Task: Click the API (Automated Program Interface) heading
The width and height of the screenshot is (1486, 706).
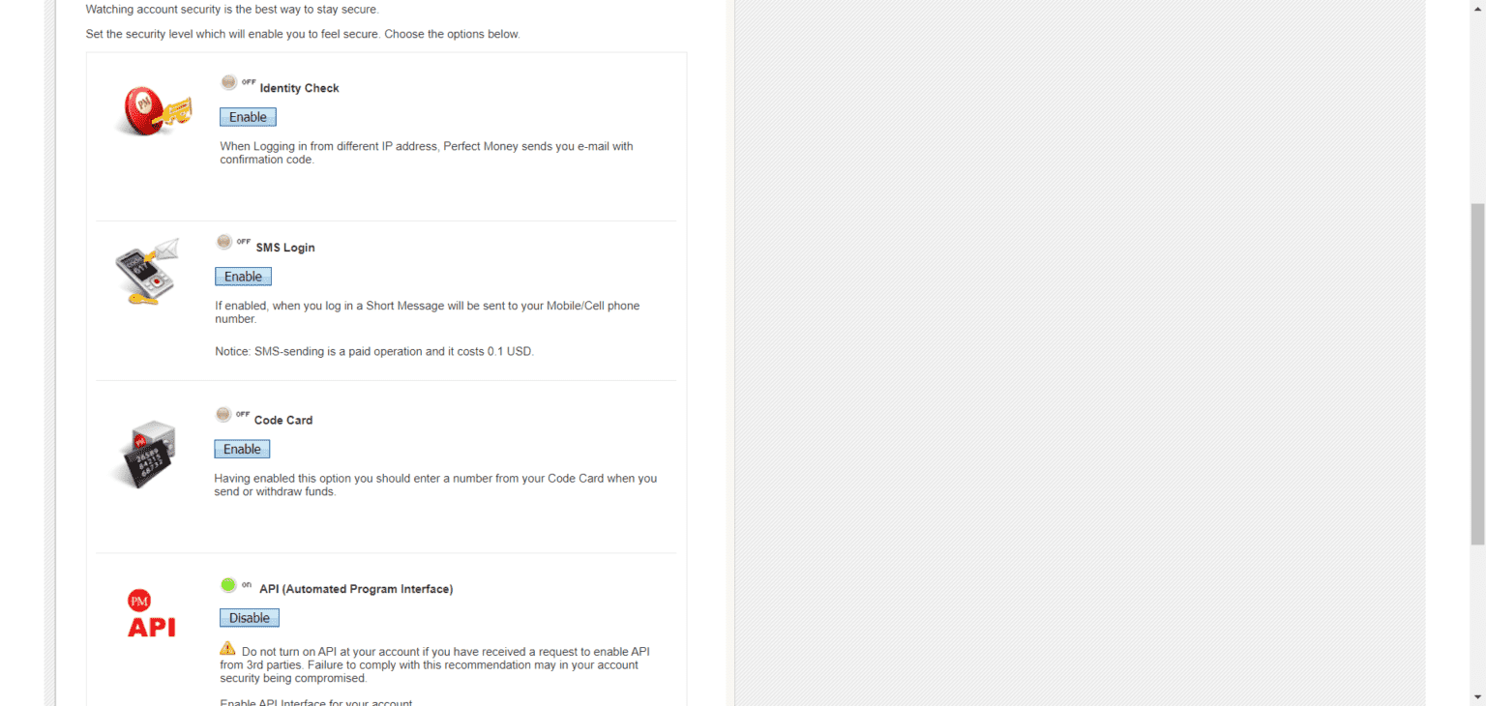Action: coord(356,589)
